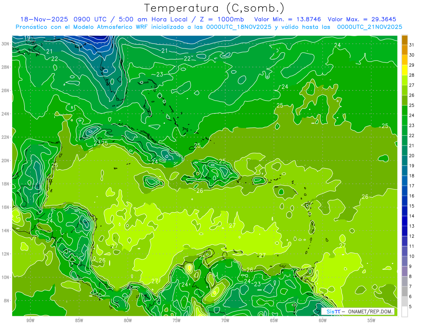Click the "Valor Min. = 13.8746" value
This screenshot has height=325, width=421.
(287, 19)
